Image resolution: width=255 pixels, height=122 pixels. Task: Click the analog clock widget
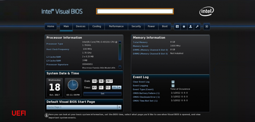click(x=73, y=87)
